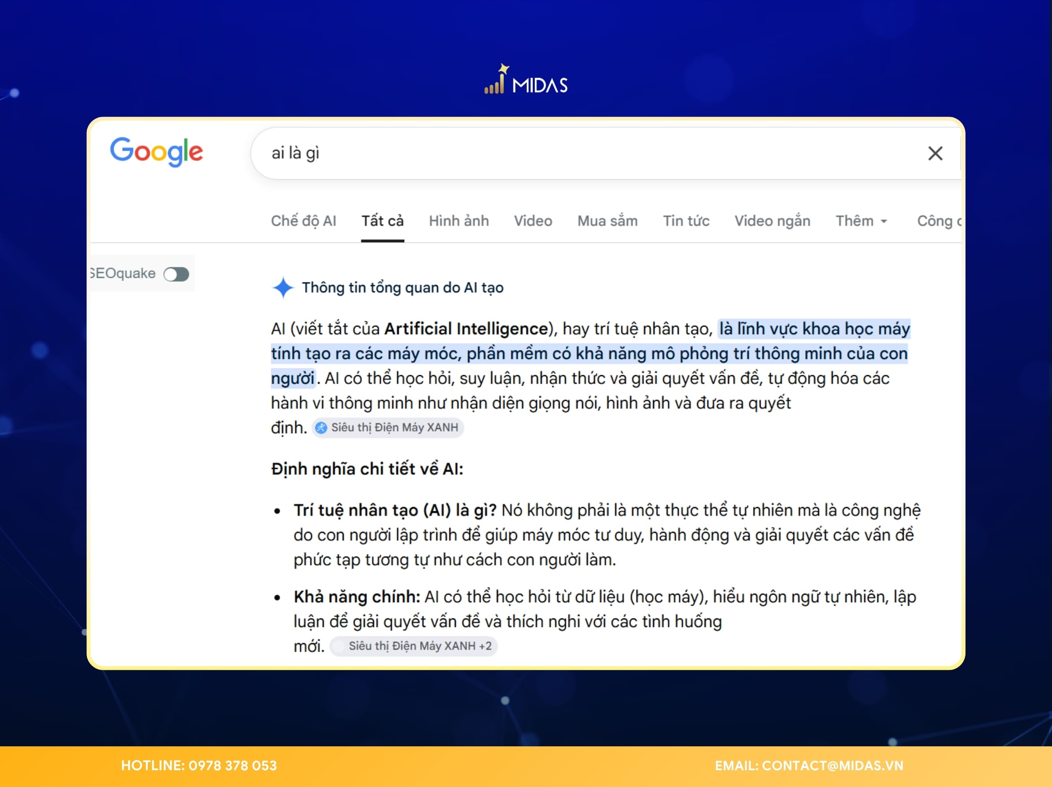Image resolution: width=1052 pixels, height=787 pixels.
Task: Open the Chế độ AI tab
Action: point(304,221)
